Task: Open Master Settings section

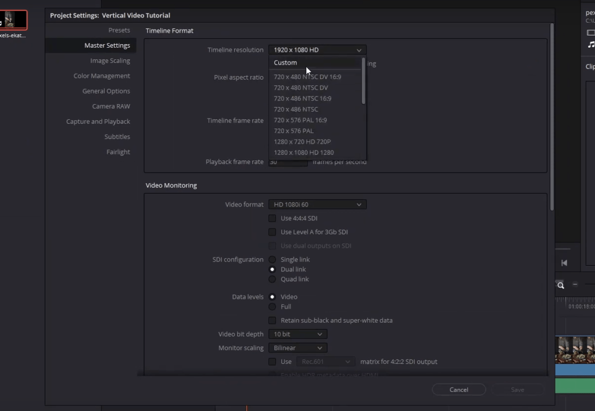Action: point(107,45)
